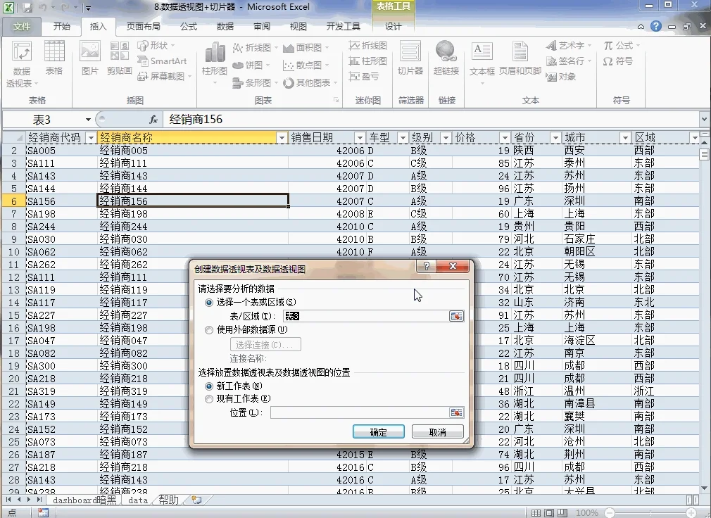The height and width of the screenshot is (518, 711).
Task: Choose the 新工作表 radio option
Action: point(209,386)
